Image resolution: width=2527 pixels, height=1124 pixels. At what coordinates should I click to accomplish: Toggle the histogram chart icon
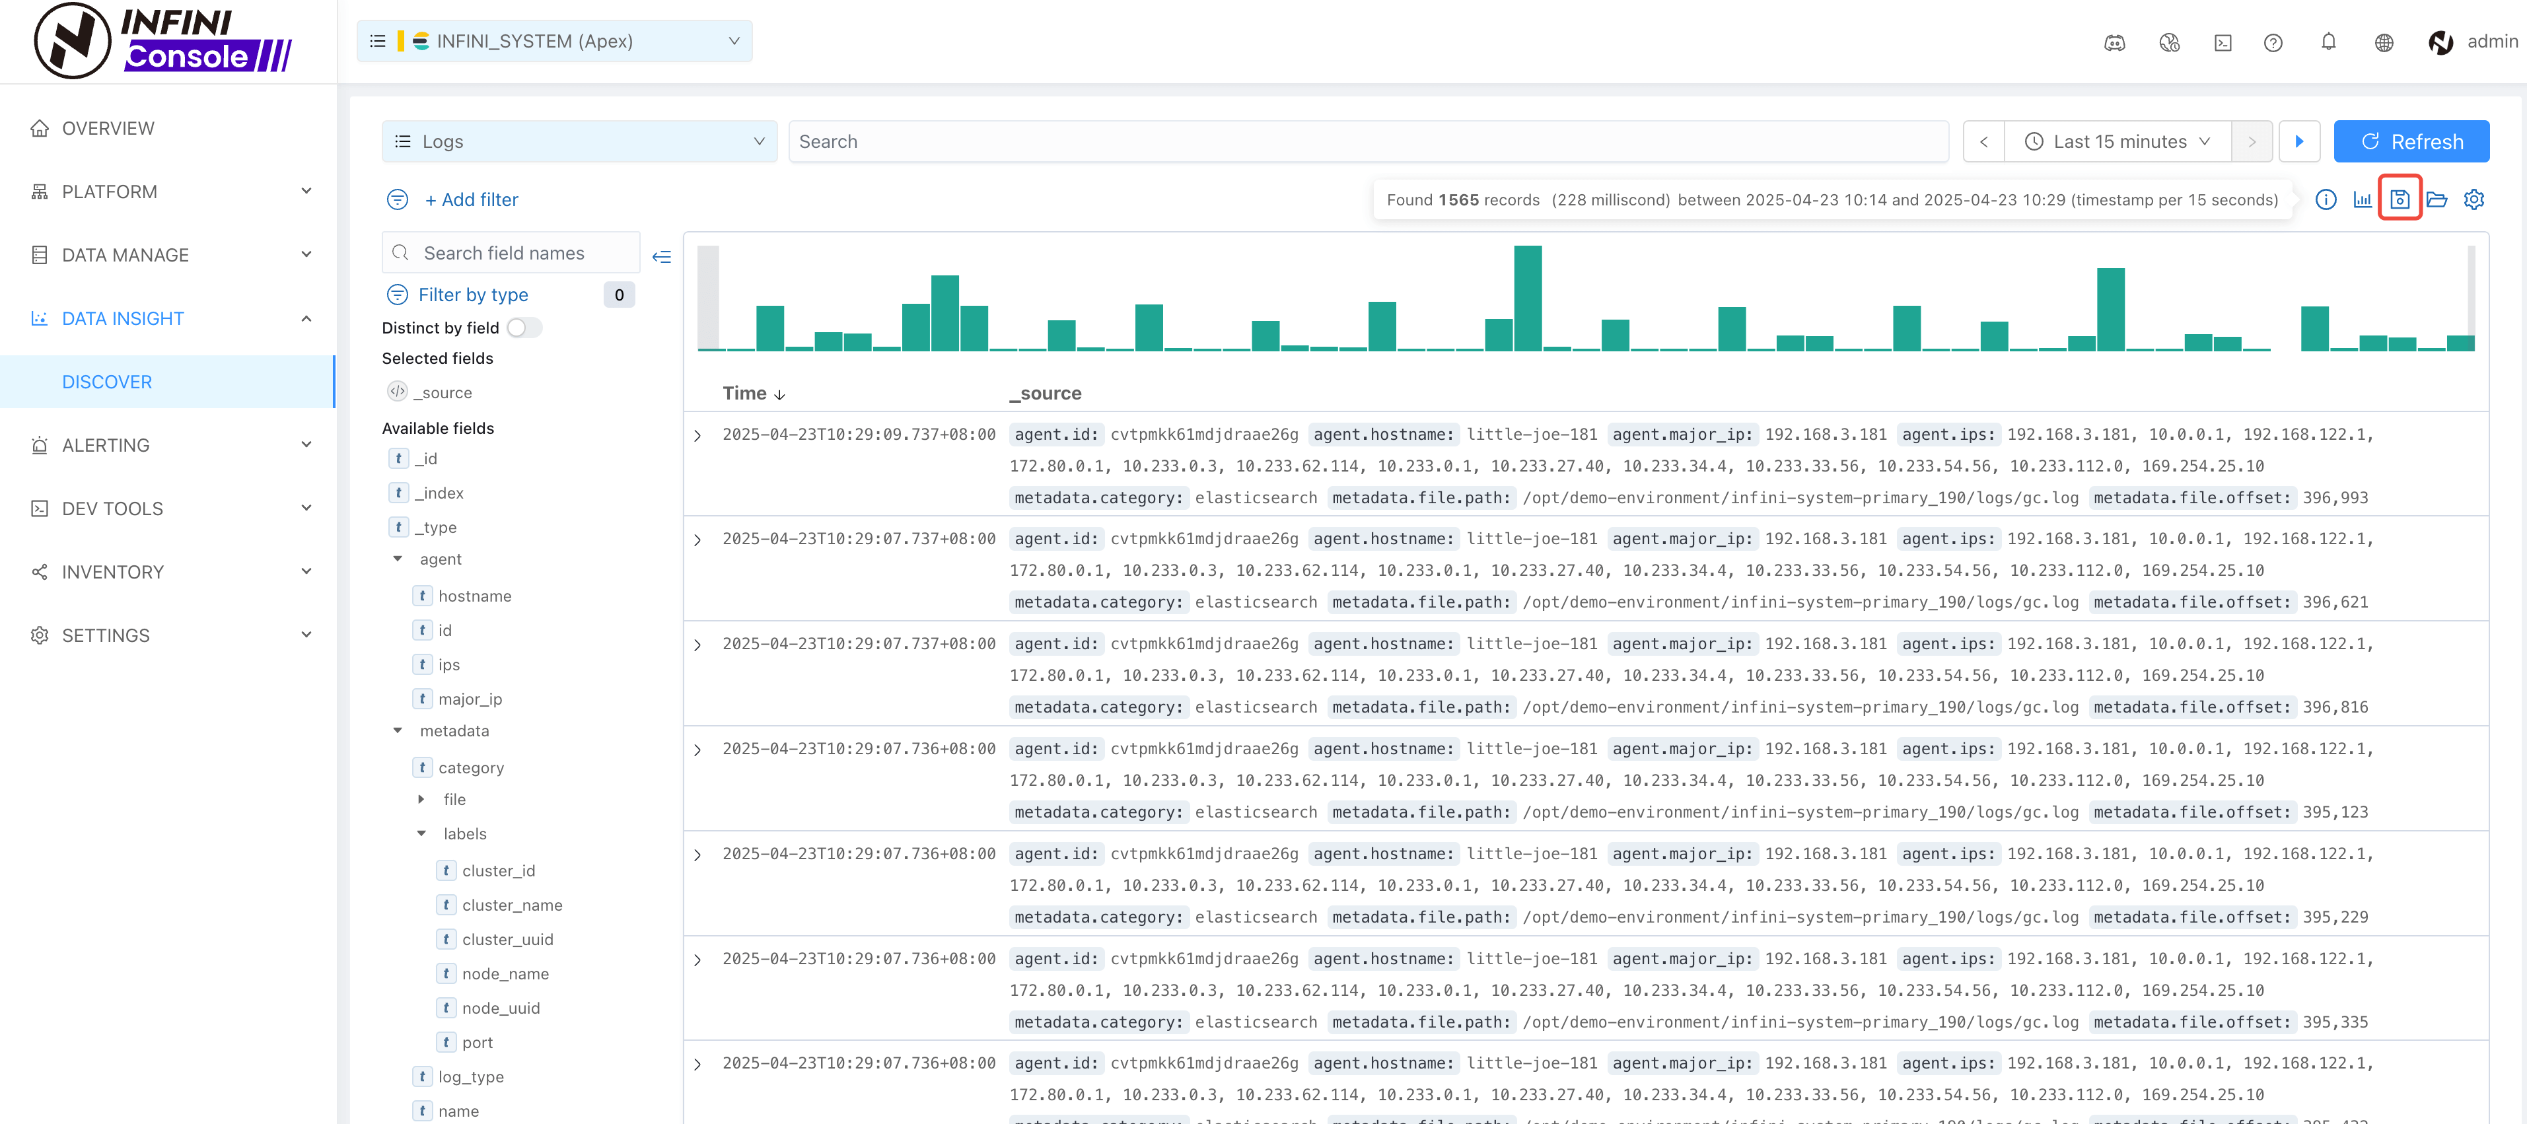click(2362, 199)
